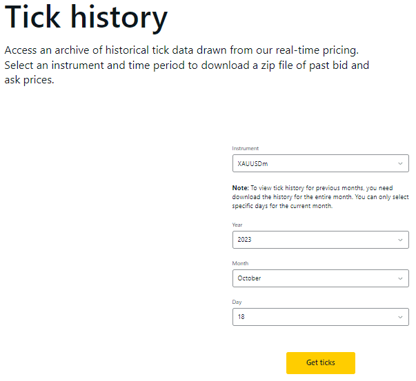
Task: Click the Month field label
Action: click(240, 263)
